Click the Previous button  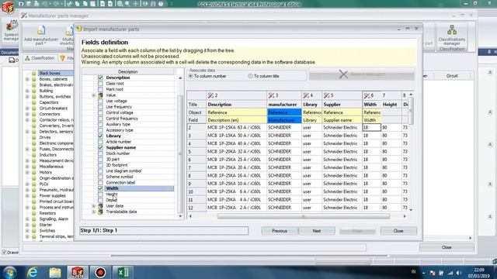pos(280,231)
